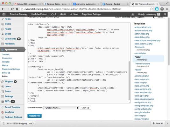Image resolution: width=170 pixels, height=127 pixels.
Task: Open Menus submenu link
Action: [5, 65]
